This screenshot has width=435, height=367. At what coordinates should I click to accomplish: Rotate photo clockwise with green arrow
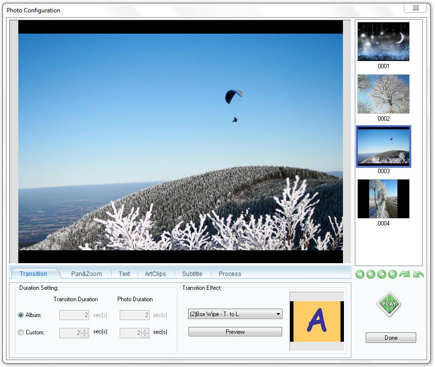[x=404, y=274]
